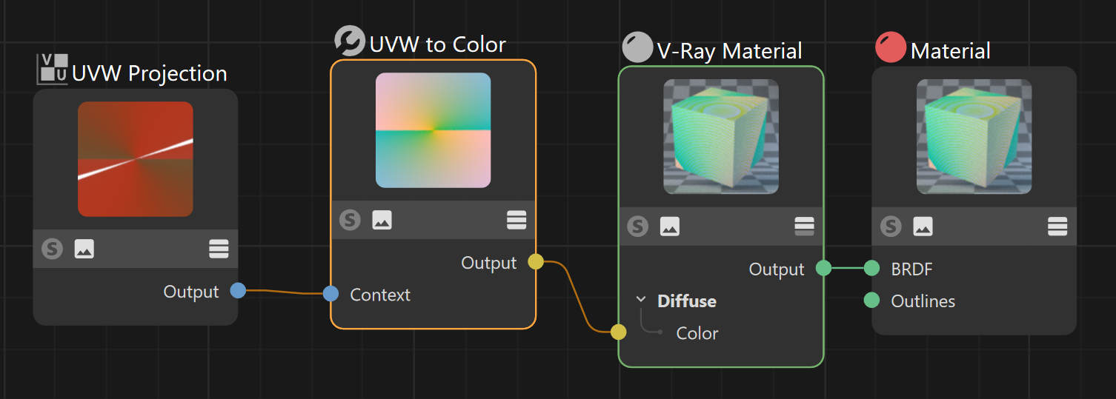Open the hamburger menu on UVW Projection node
Screen dimensions: 1116x399
coord(219,249)
